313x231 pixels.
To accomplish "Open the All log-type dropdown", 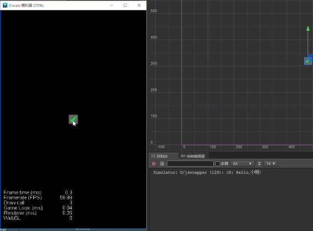I will pos(242,164).
